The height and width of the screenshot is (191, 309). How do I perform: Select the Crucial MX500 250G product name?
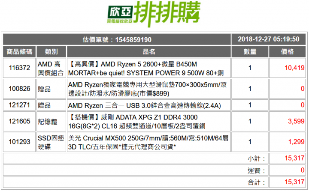click(x=148, y=143)
